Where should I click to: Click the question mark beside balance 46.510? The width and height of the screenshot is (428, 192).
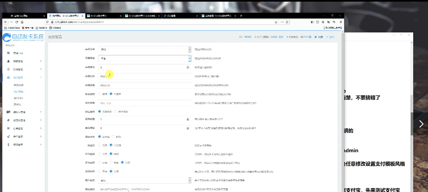310,37
